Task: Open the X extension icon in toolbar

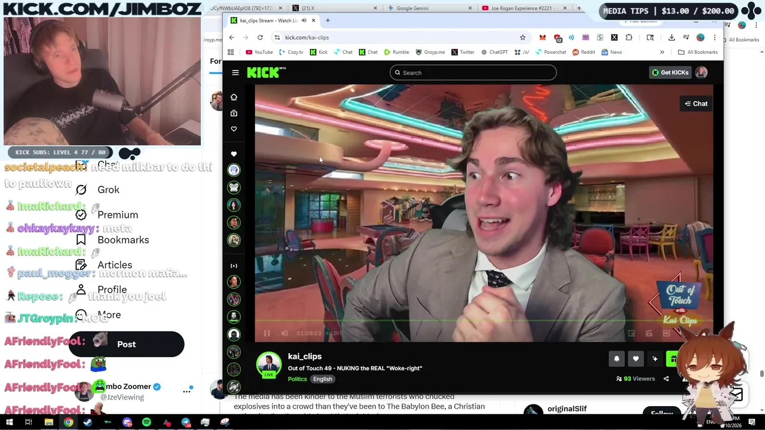Action: coord(614,38)
